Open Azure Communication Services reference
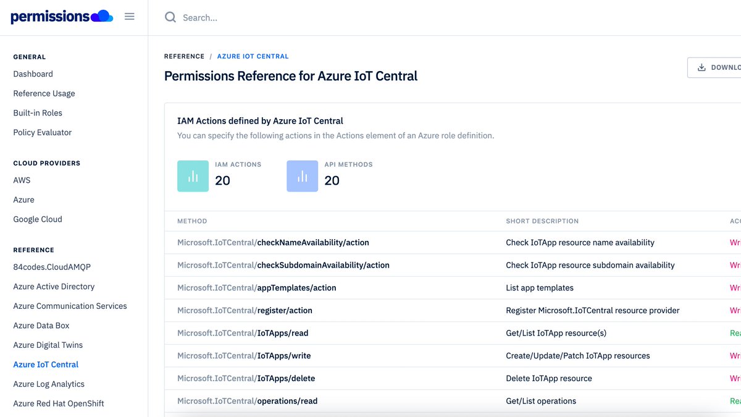 tap(70, 306)
